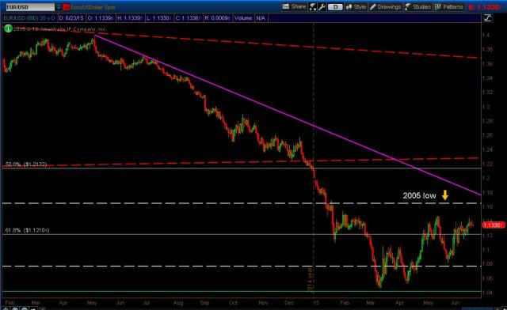Click the Volume label in header
The image size is (507, 310).
pos(243,18)
